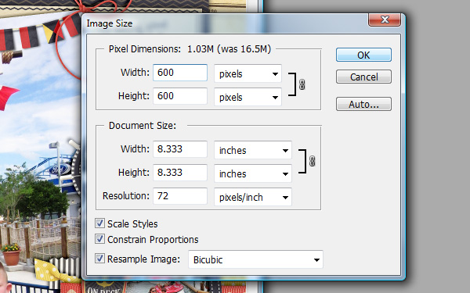470x293 pixels.
Task: Click OK in the Image Size dialog
Action: click(x=363, y=55)
